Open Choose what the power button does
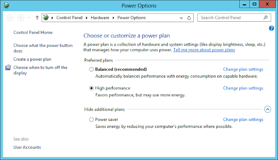 tap(43, 48)
